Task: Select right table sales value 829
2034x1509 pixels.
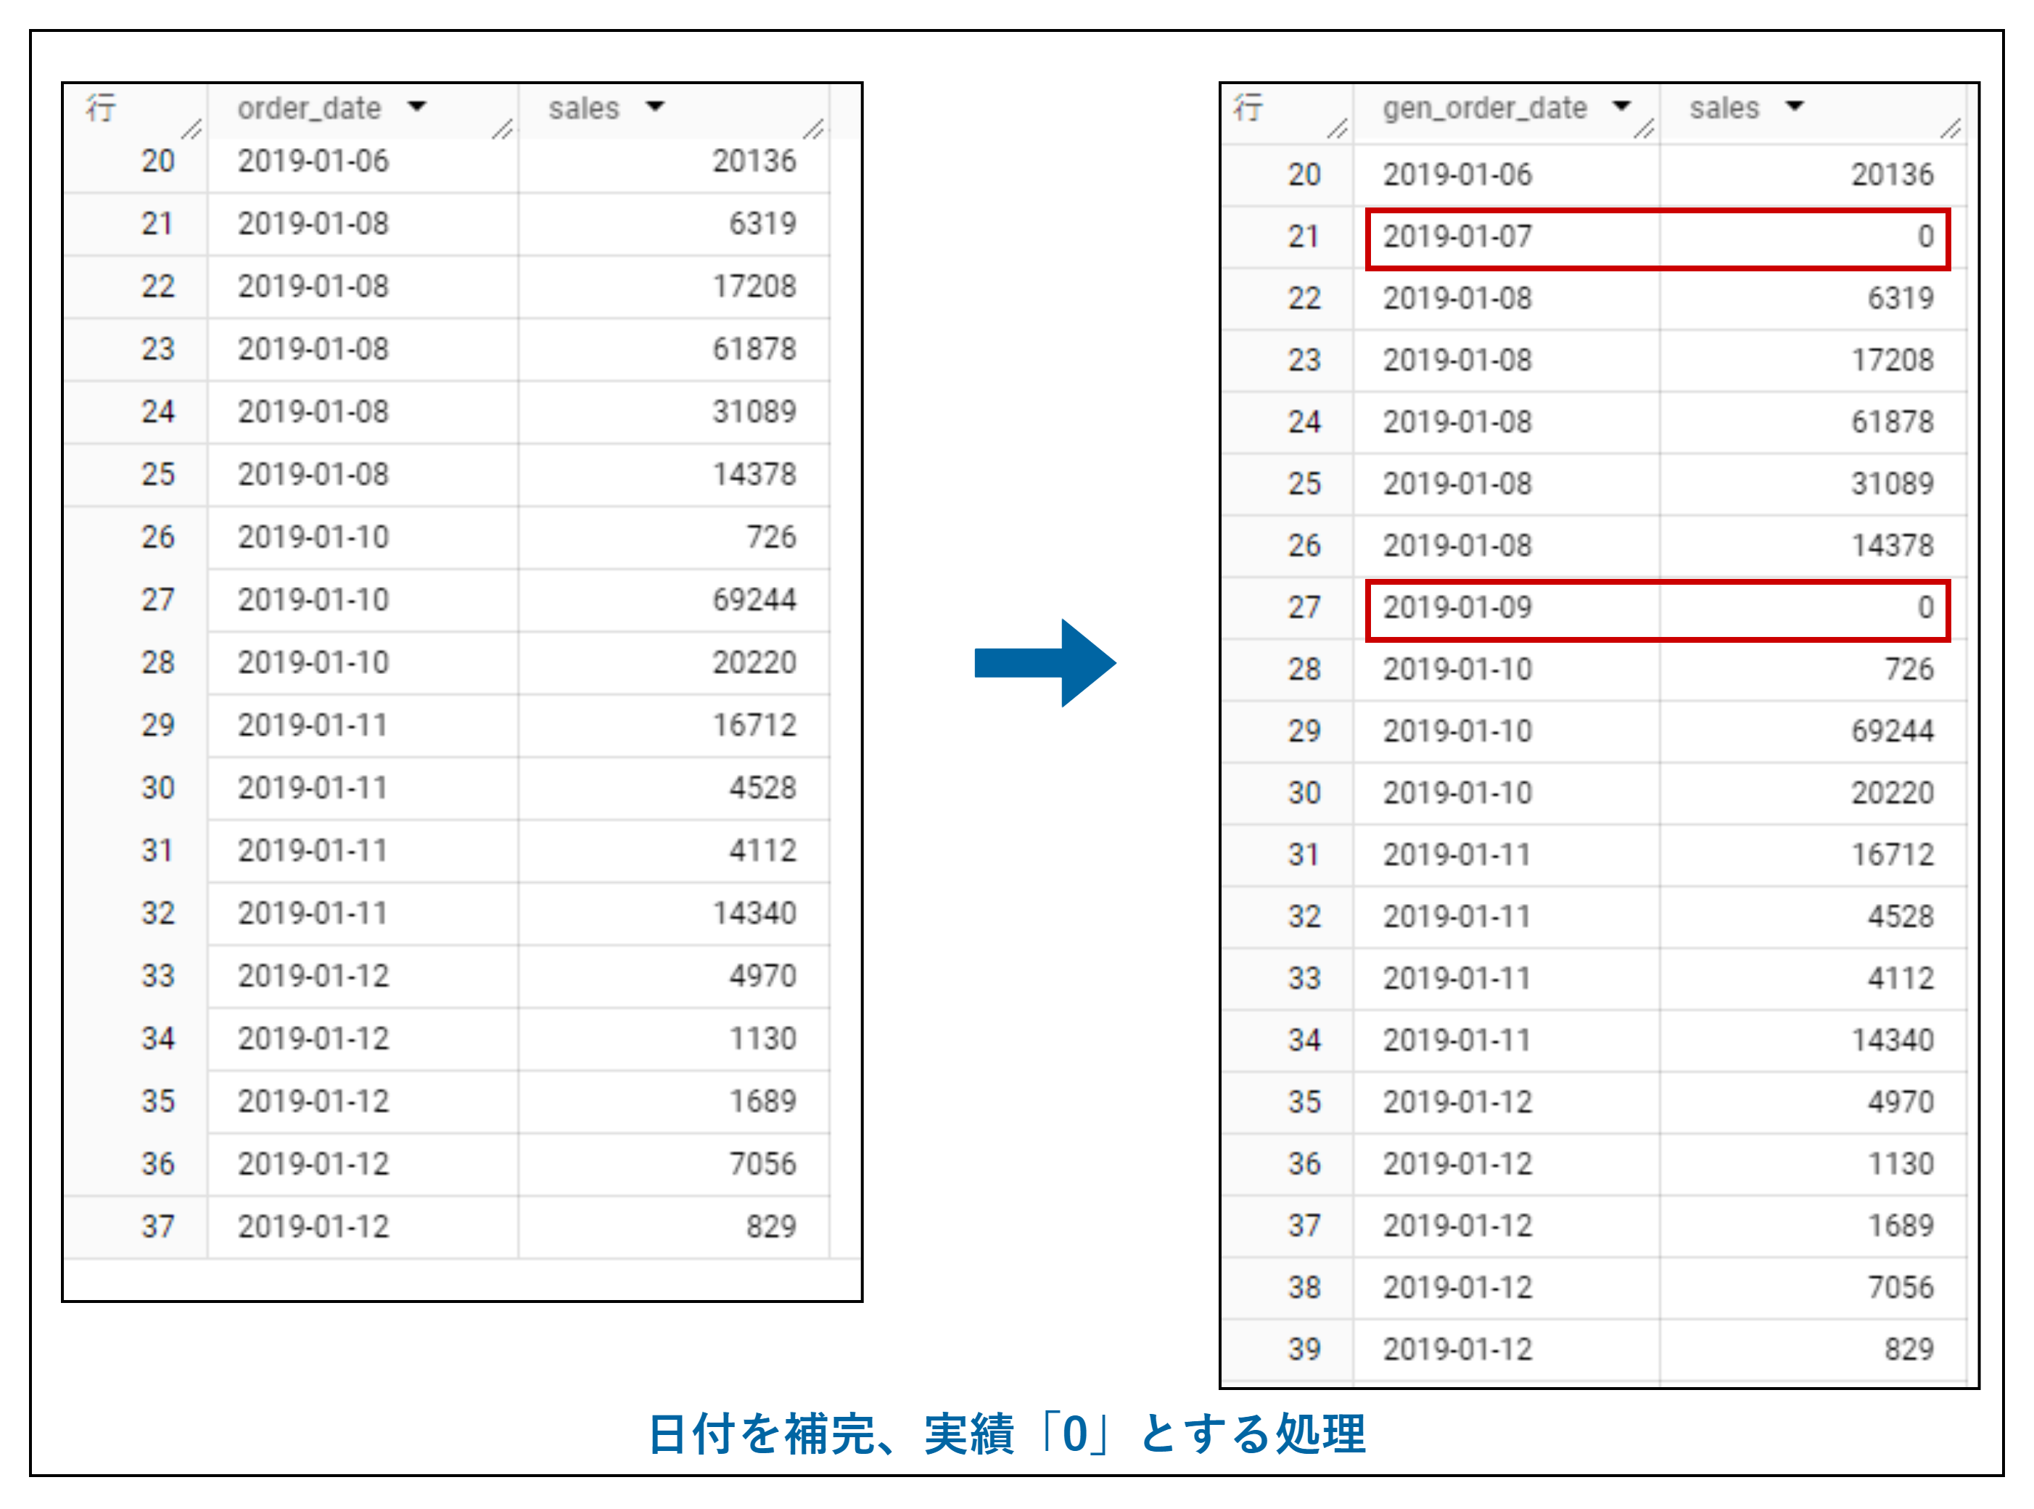Action: pyautogui.click(x=1909, y=1349)
